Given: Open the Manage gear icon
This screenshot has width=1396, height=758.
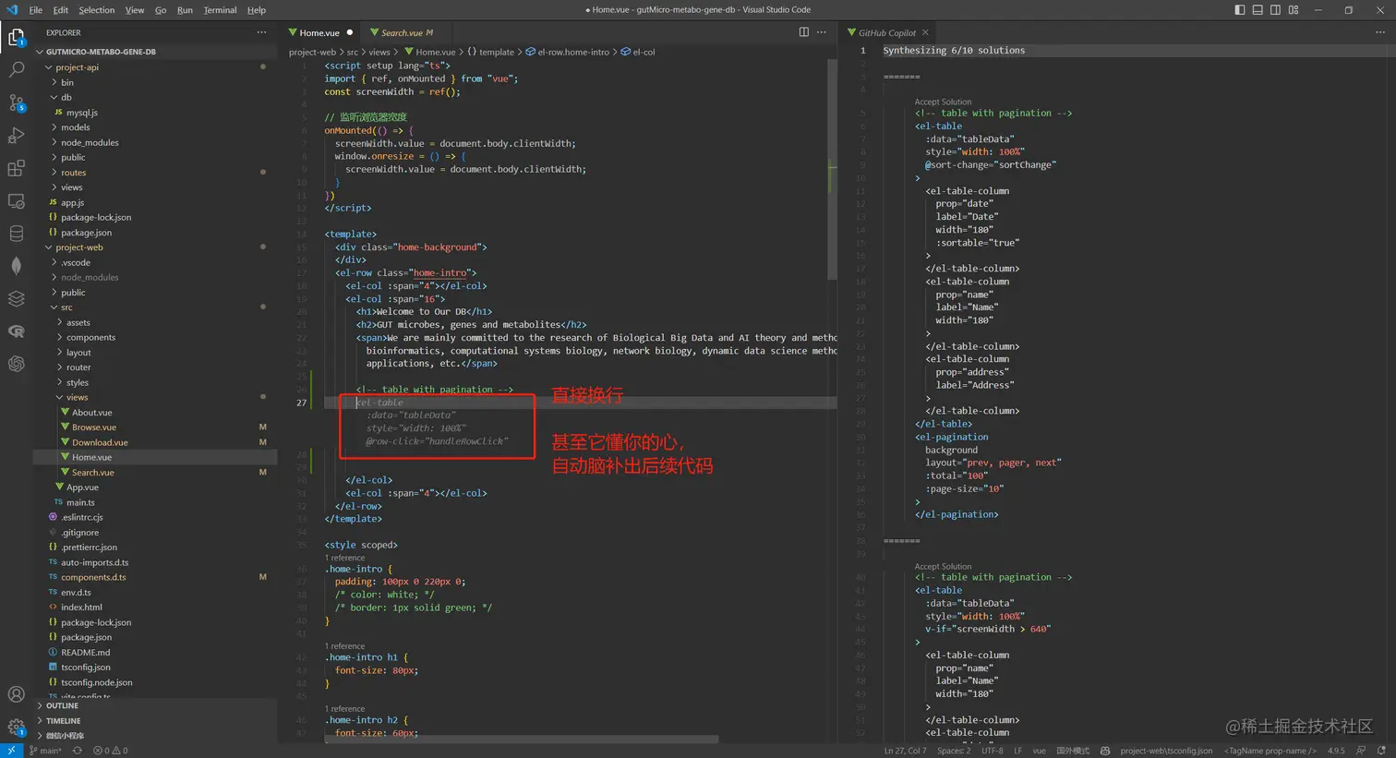Looking at the screenshot, I should 17,727.
